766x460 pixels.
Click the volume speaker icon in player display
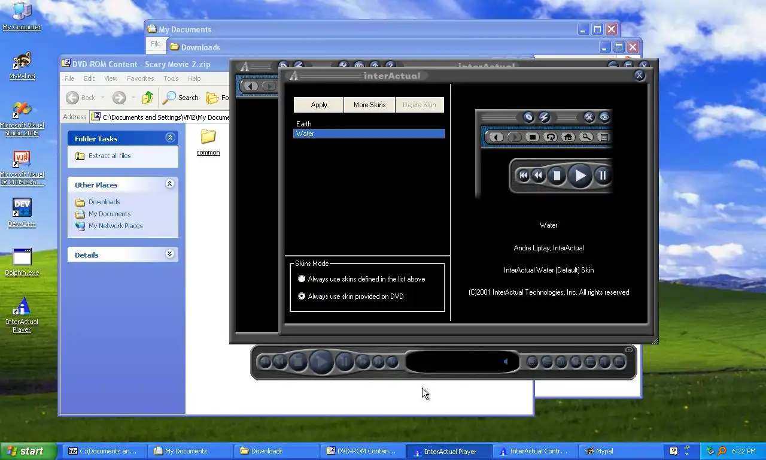(506, 361)
